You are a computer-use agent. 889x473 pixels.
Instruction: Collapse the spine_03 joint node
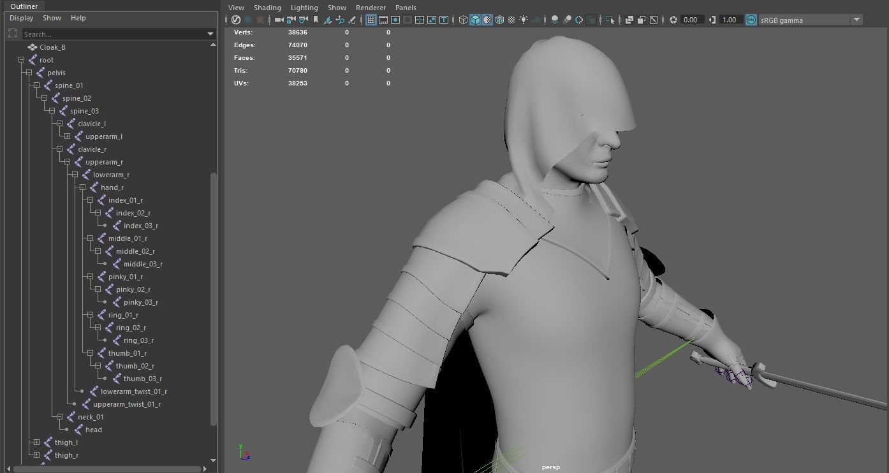52,111
